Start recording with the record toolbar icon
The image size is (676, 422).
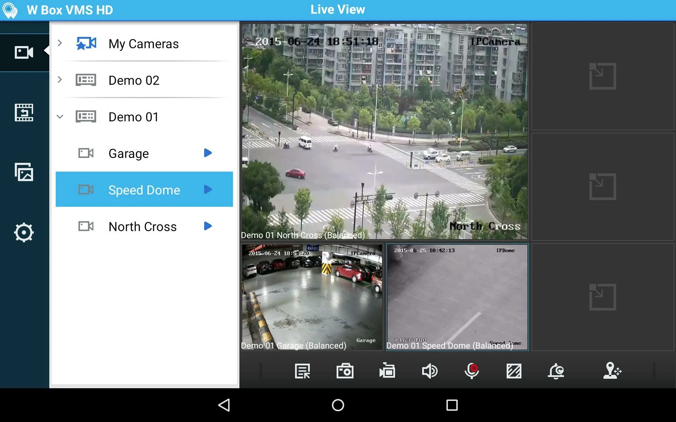(x=387, y=371)
